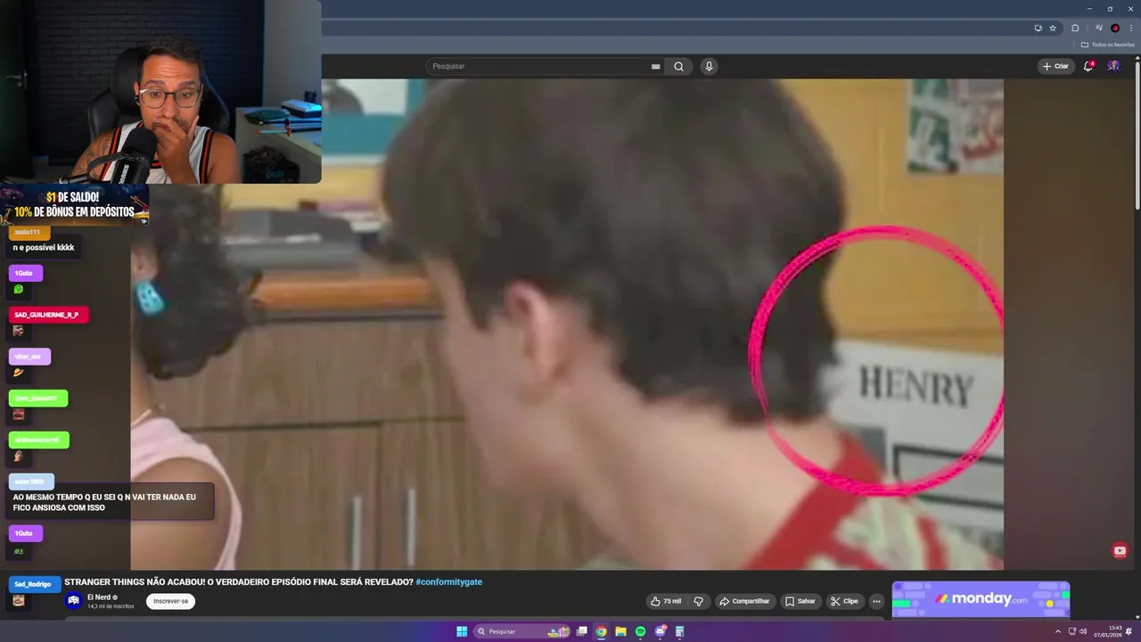Open the YouTube account avatar menu

pyautogui.click(x=1113, y=66)
